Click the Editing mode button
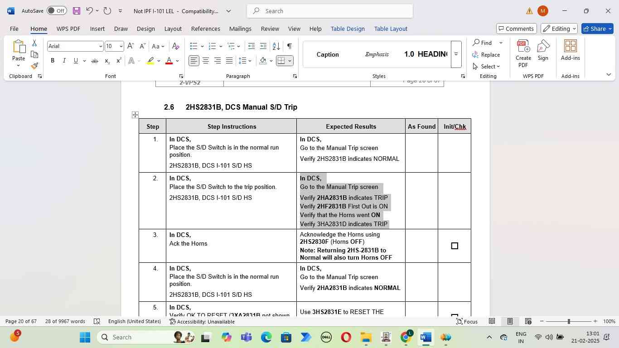The height and width of the screenshot is (348, 619). click(x=559, y=29)
